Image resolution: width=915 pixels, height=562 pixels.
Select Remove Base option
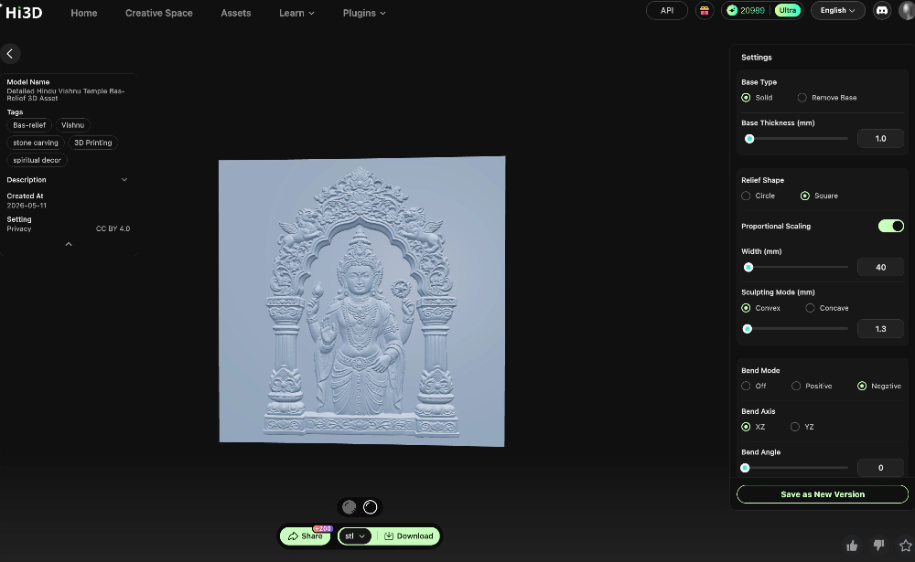[827, 98]
